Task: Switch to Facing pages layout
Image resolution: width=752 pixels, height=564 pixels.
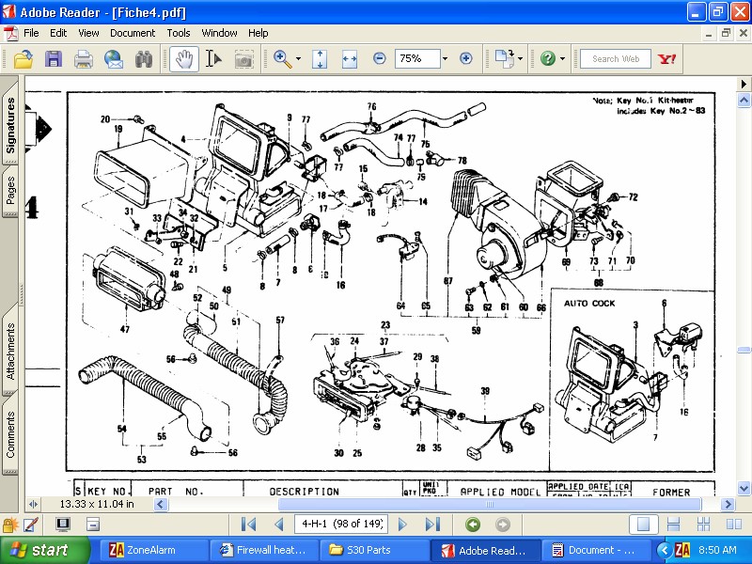Action: pos(734,525)
